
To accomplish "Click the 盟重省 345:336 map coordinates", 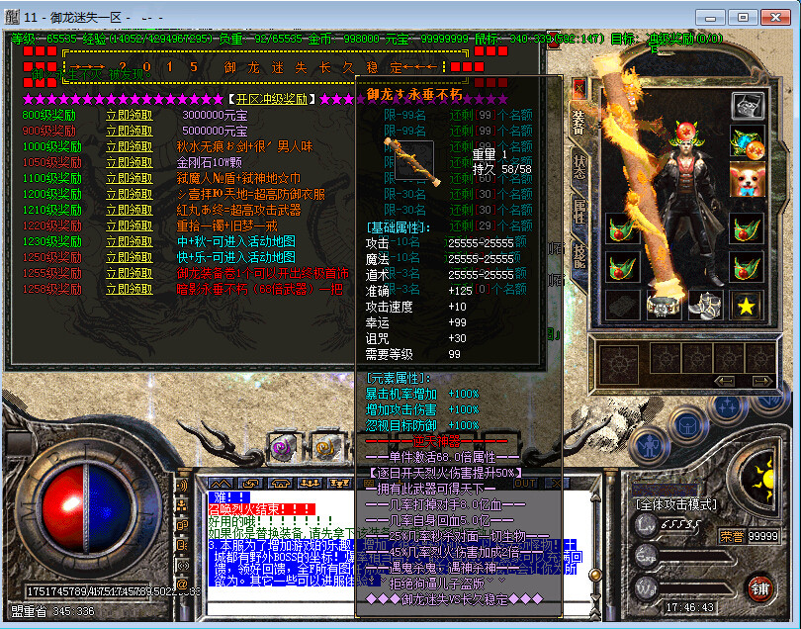I will click(x=52, y=611).
